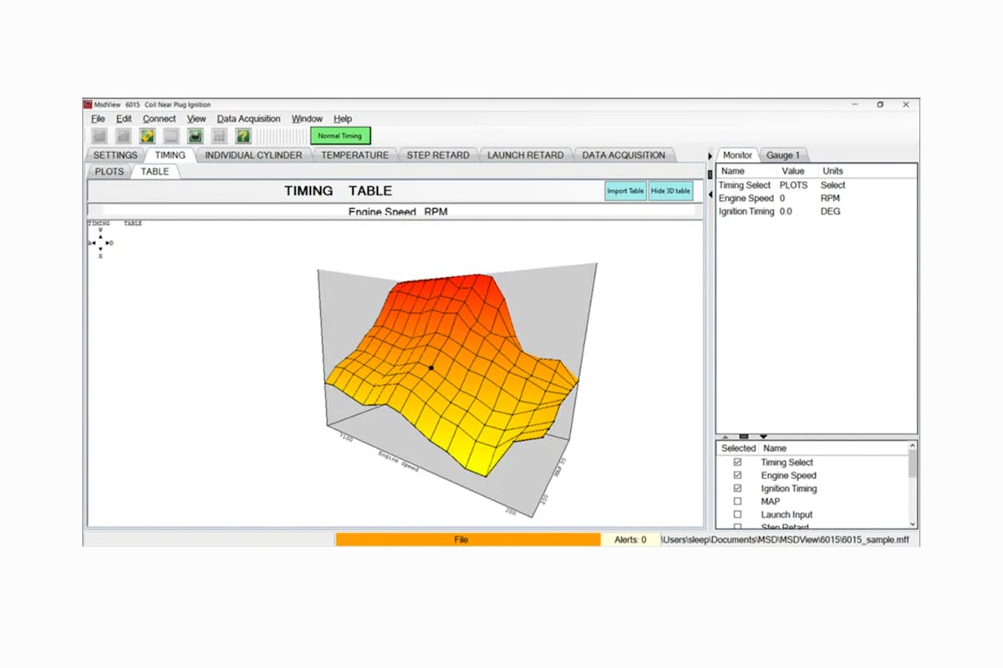Click the fifth toolbar icon with green background
1003x668 pixels.
coord(196,135)
